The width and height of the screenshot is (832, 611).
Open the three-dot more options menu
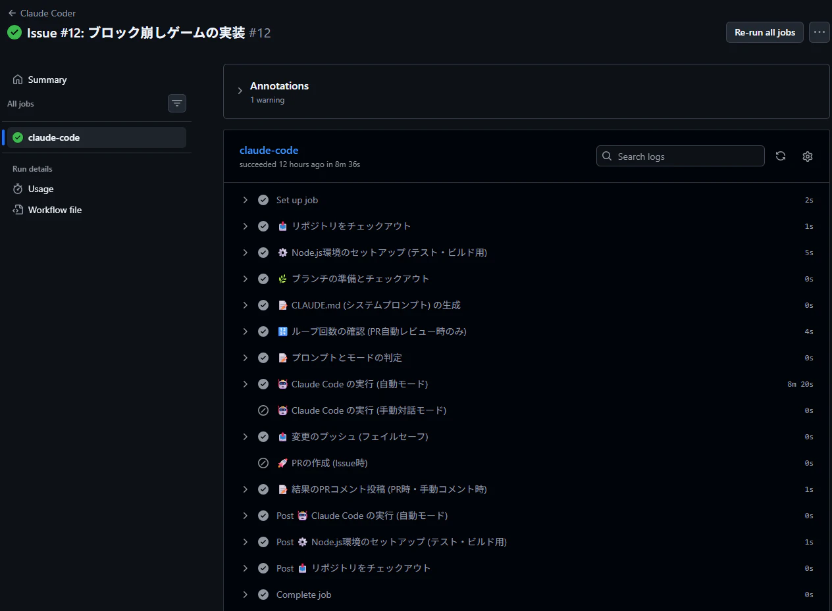819,32
